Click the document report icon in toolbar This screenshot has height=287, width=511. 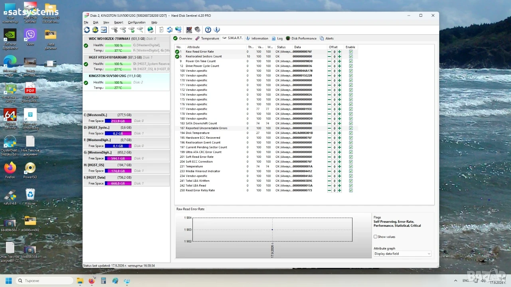point(161,30)
